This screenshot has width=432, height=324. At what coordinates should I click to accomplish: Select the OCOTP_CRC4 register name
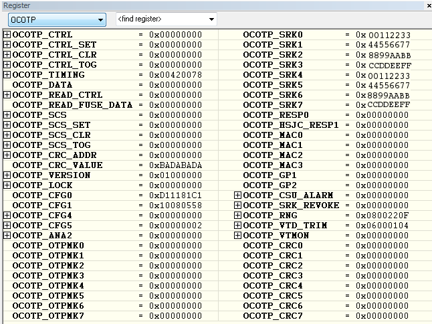click(x=273, y=286)
